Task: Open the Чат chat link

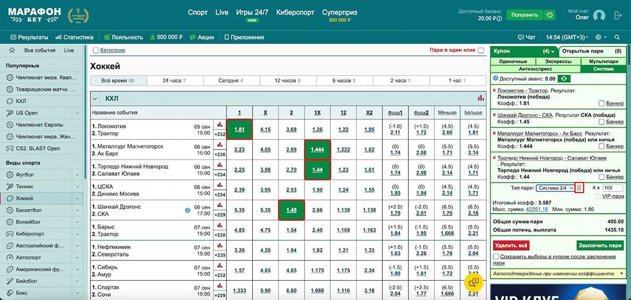Action: pos(527,37)
